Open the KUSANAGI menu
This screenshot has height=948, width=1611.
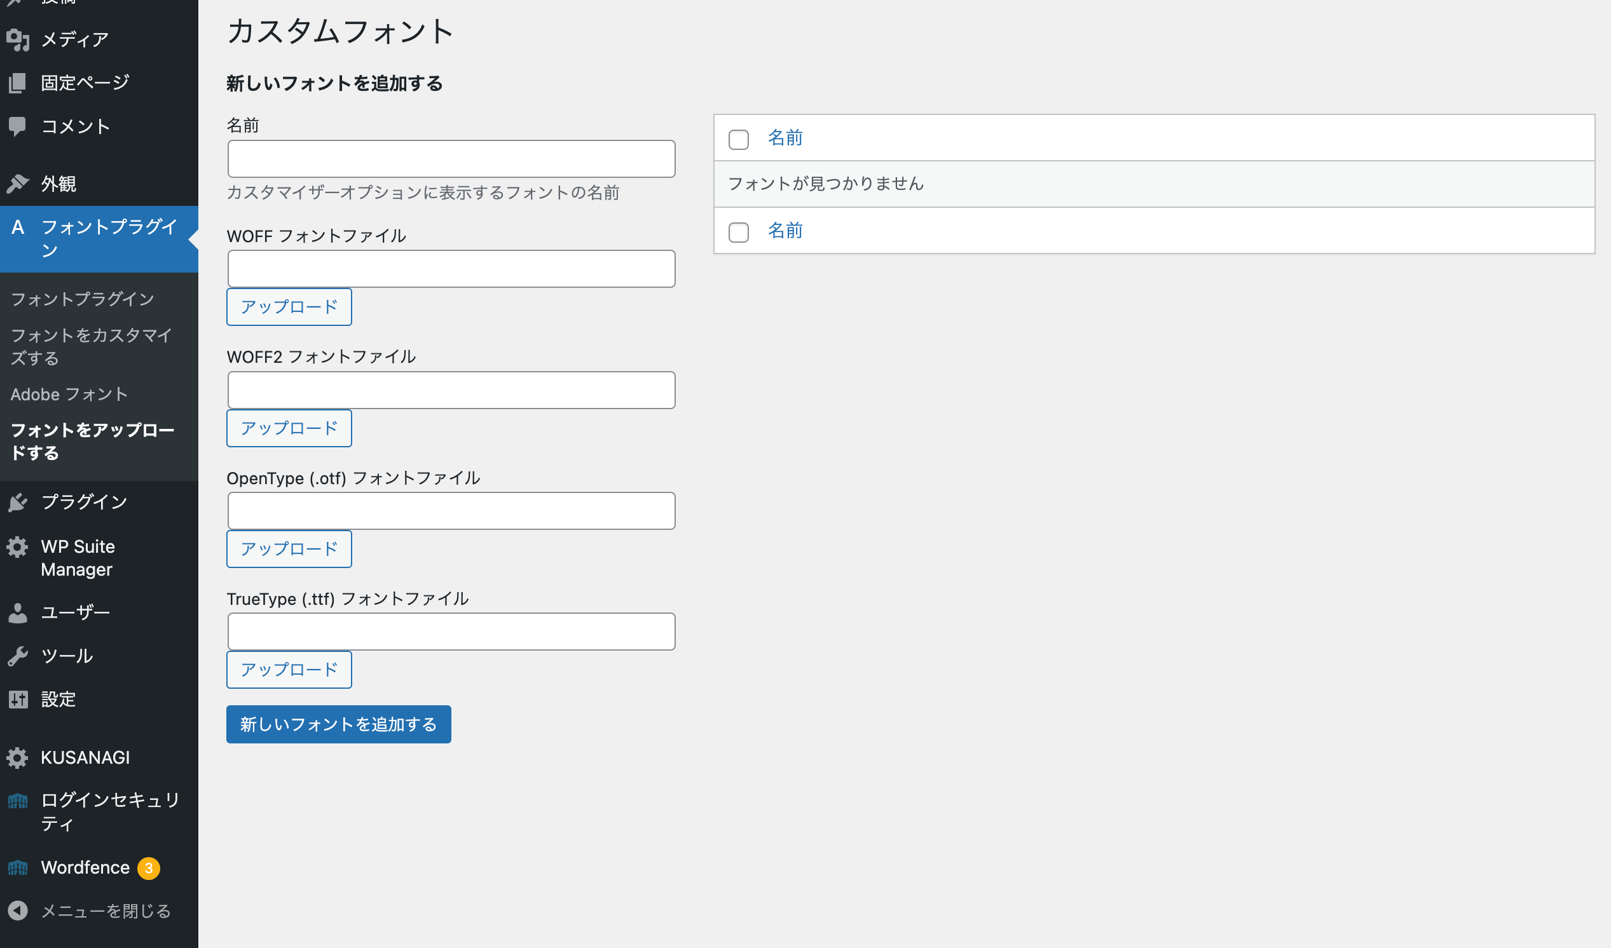[x=99, y=757]
